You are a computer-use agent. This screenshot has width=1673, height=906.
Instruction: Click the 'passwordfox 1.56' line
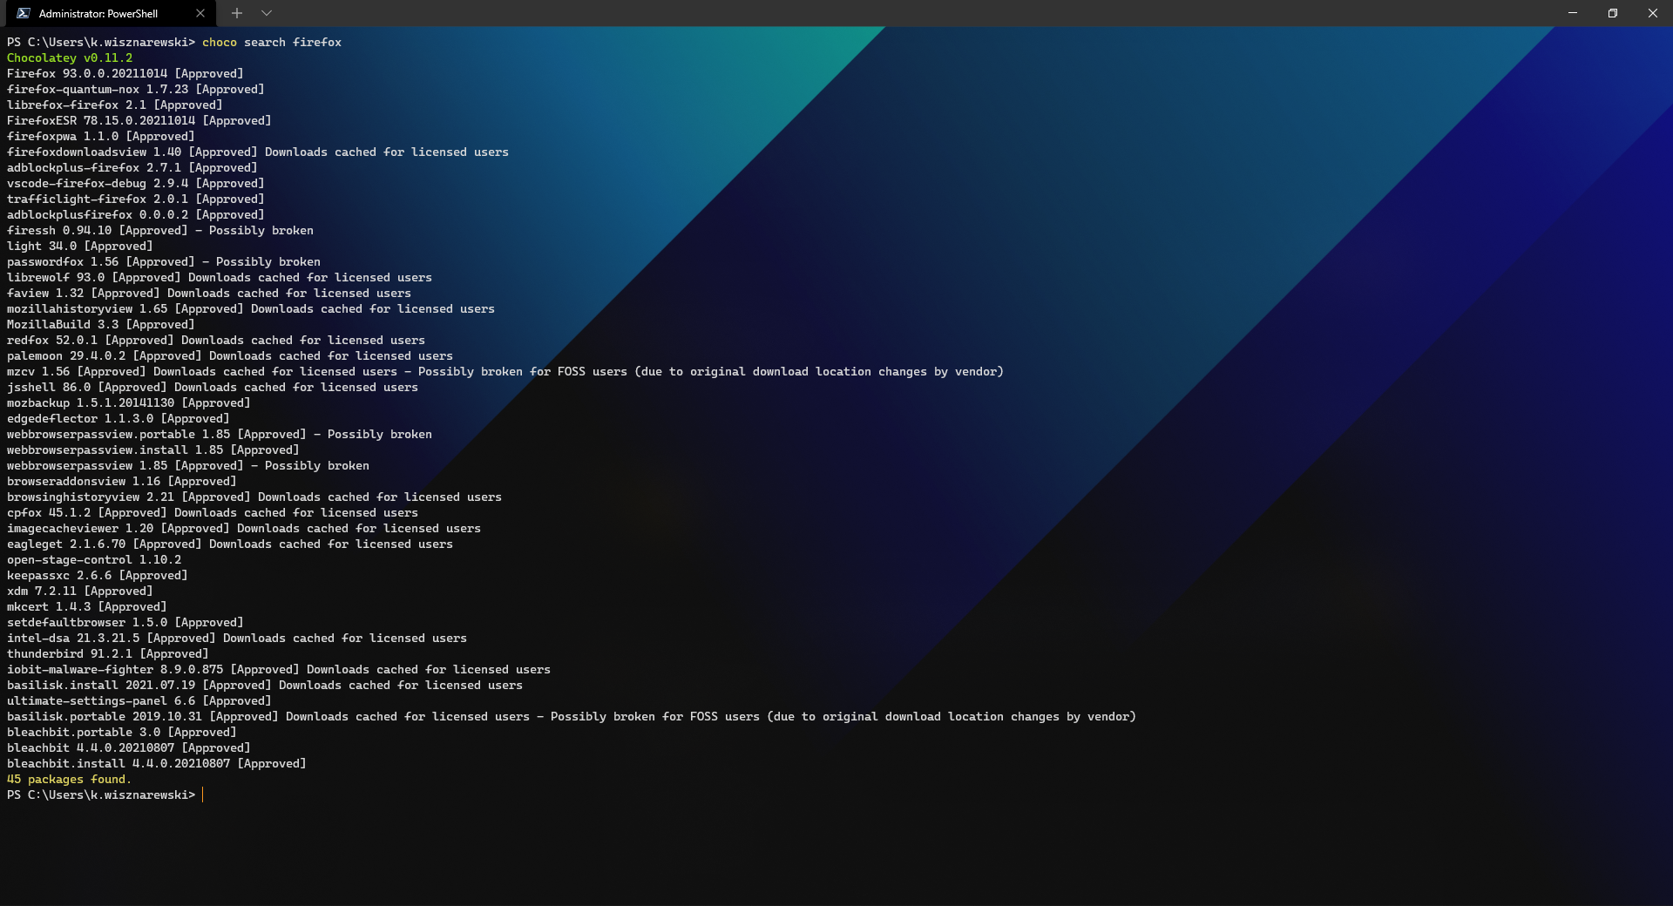pyautogui.click(x=164, y=261)
